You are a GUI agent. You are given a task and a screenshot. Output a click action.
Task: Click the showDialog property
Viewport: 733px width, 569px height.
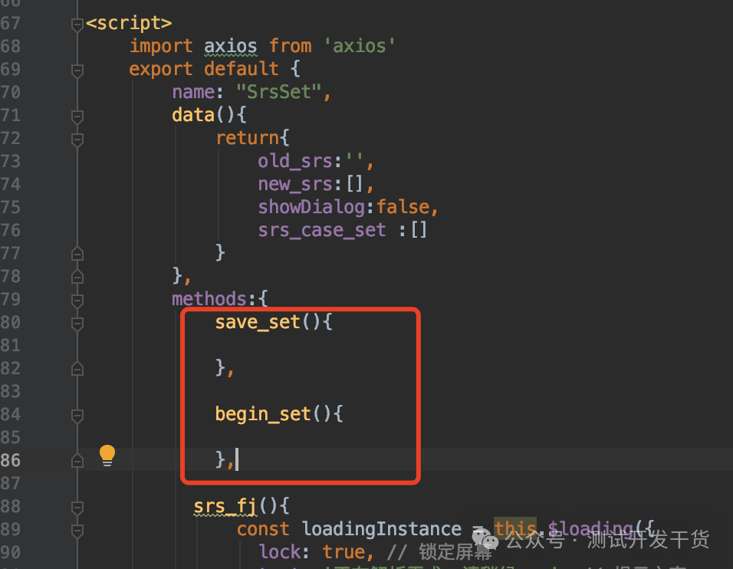311,207
